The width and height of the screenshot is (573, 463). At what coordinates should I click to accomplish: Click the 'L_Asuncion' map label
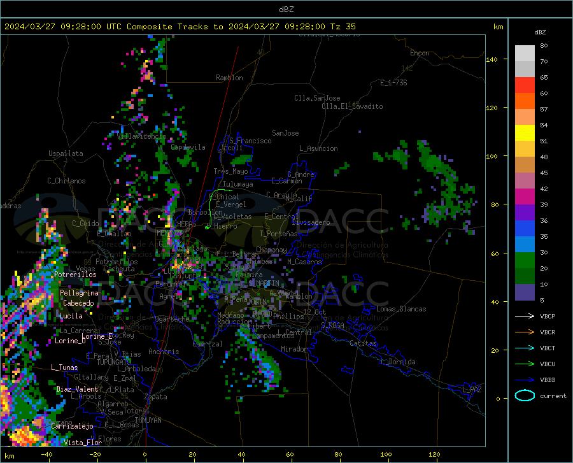click(x=319, y=148)
